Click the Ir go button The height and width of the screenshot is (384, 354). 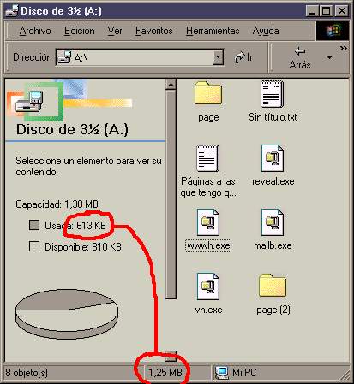tap(243, 57)
